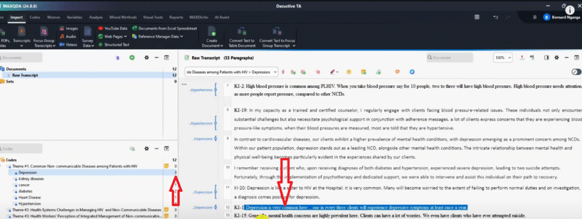Click the export document icon
Screen dimensions: 582x219
click(x=522, y=57)
